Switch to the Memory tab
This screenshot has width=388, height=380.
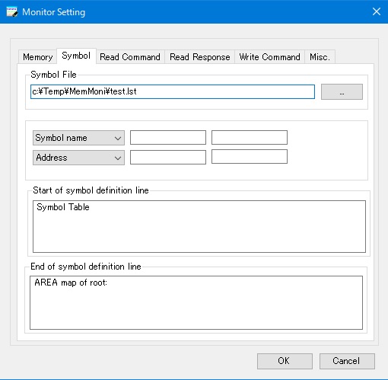tap(37, 57)
